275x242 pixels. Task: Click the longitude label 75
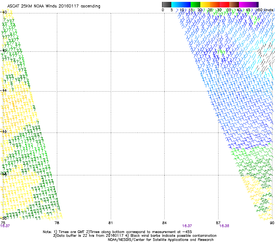[3, 223]
